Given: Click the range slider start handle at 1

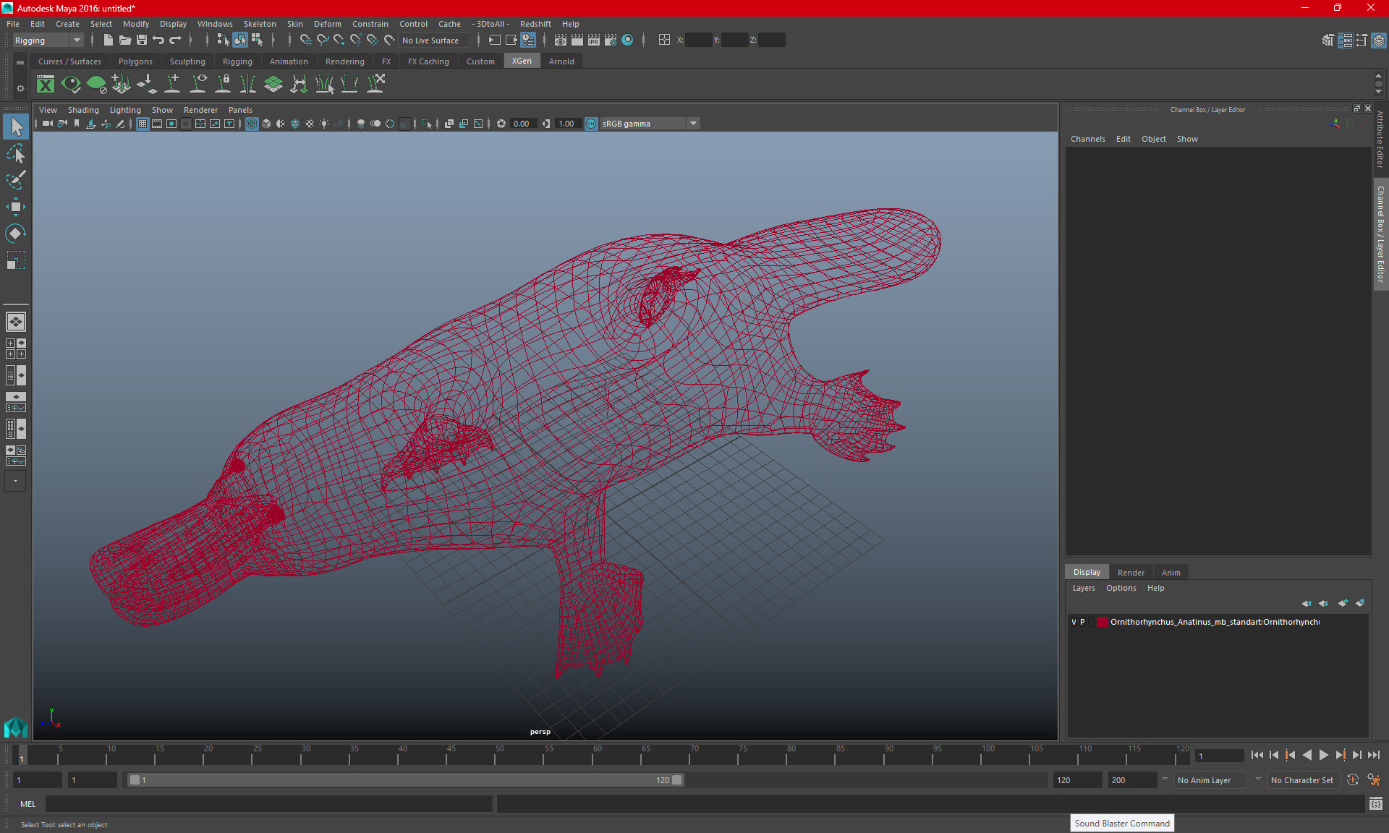Looking at the screenshot, I should coord(135,780).
